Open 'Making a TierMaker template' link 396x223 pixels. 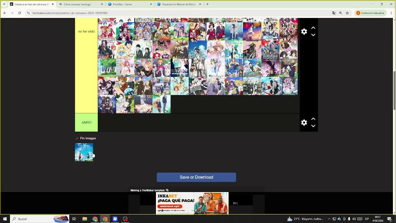tap(149, 190)
